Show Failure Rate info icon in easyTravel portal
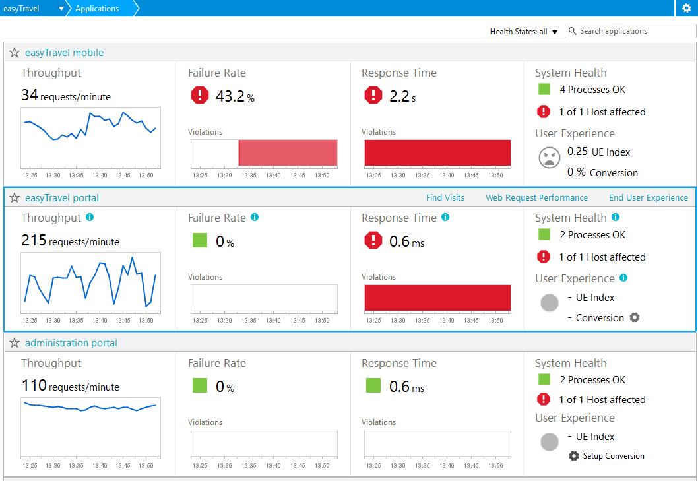Screen dimensions: 698x481 [x=255, y=217]
